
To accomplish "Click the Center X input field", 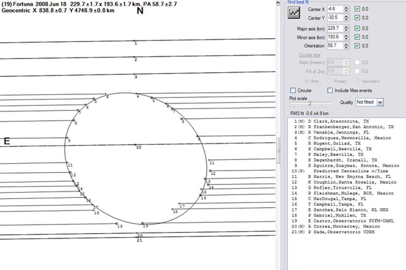I will coord(335,9).
